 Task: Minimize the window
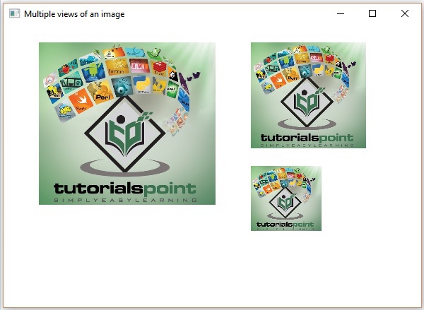tap(341, 13)
